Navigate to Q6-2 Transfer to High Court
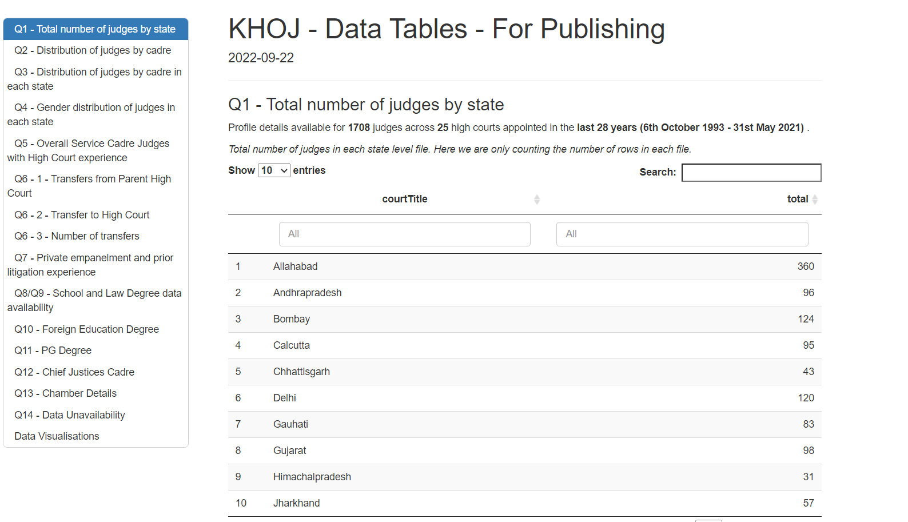 coord(82,215)
